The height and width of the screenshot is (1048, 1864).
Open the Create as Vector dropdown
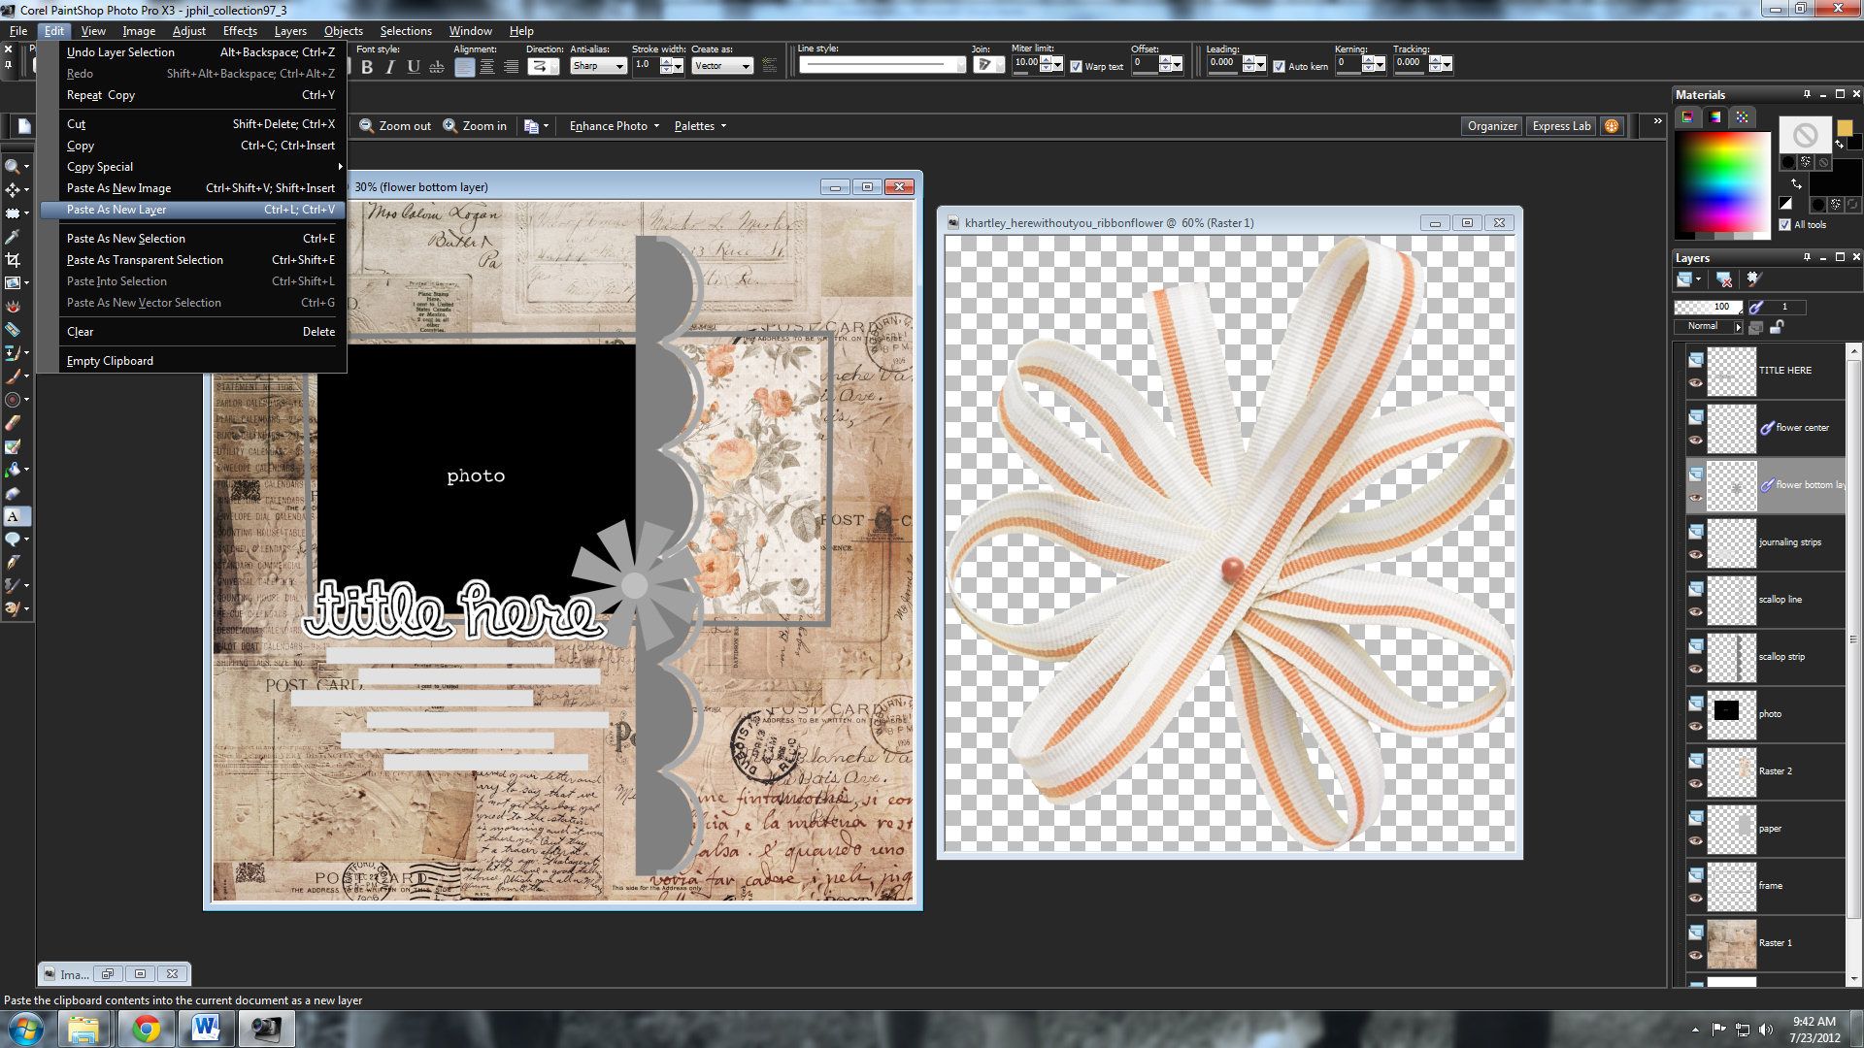(x=722, y=66)
